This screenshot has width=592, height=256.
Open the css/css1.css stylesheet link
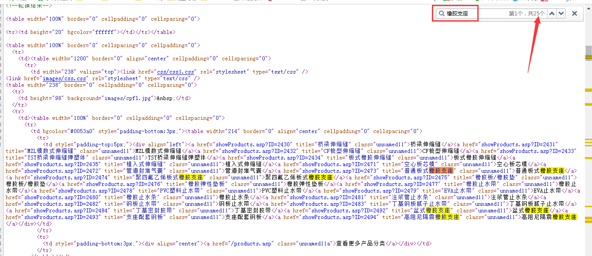[x=175, y=72]
